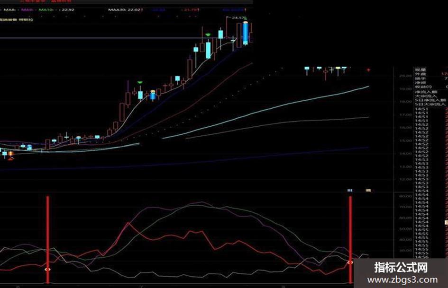Image resolution: width=448 pixels, height=288 pixels.
Task: Click the 24.57 high price annotation
Action: pos(239,18)
